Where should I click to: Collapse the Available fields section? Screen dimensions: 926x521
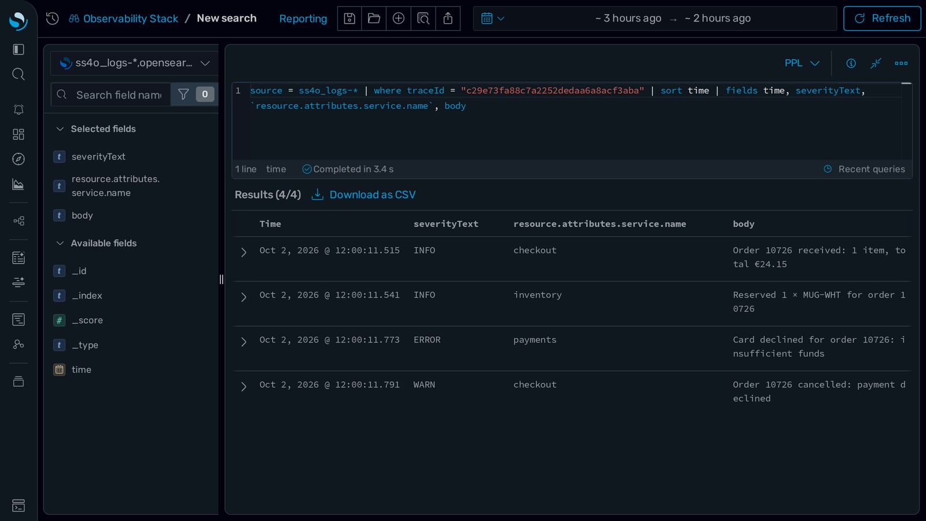(x=60, y=243)
